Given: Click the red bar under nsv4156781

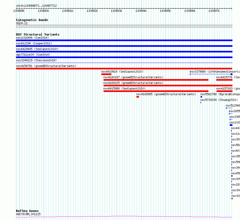Looking at the screenshot, I should coord(124,69).
